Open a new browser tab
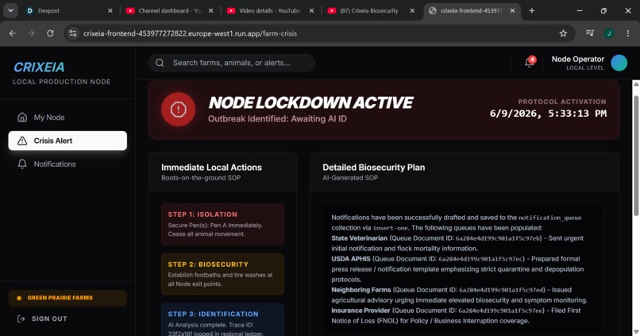640x336 pixels. (531, 11)
